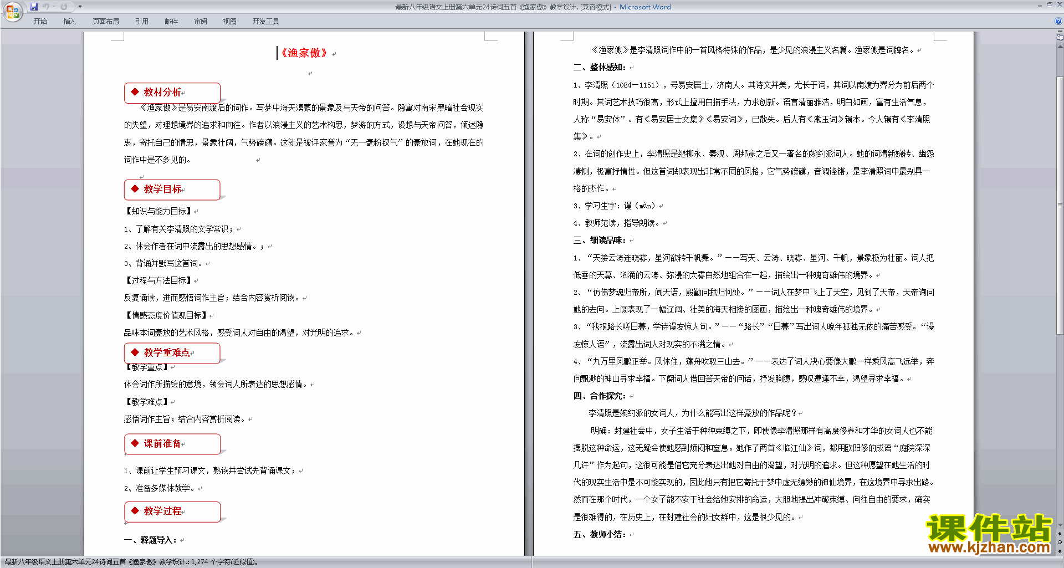Minimize the Word window

pyautogui.click(x=1040, y=5)
